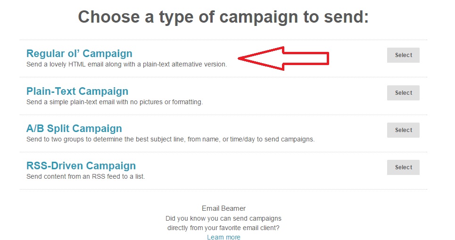This screenshot has width=455, height=240.
Task: Click the Email Beamer title
Action: pyautogui.click(x=223, y=208)
